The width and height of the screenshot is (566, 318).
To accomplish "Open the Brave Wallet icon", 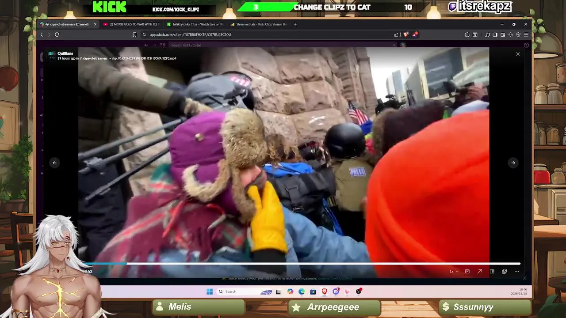I will point(503,34).
